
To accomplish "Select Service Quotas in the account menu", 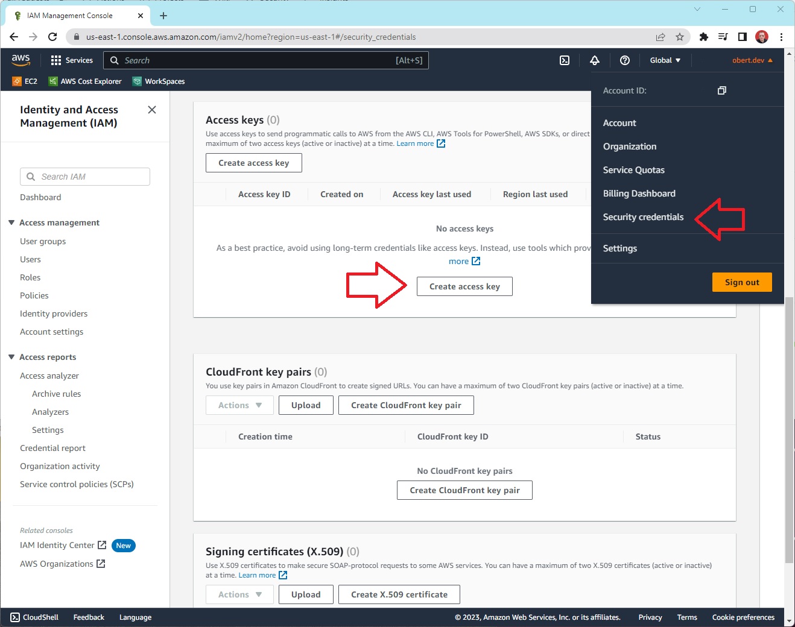I will point(634,170).
